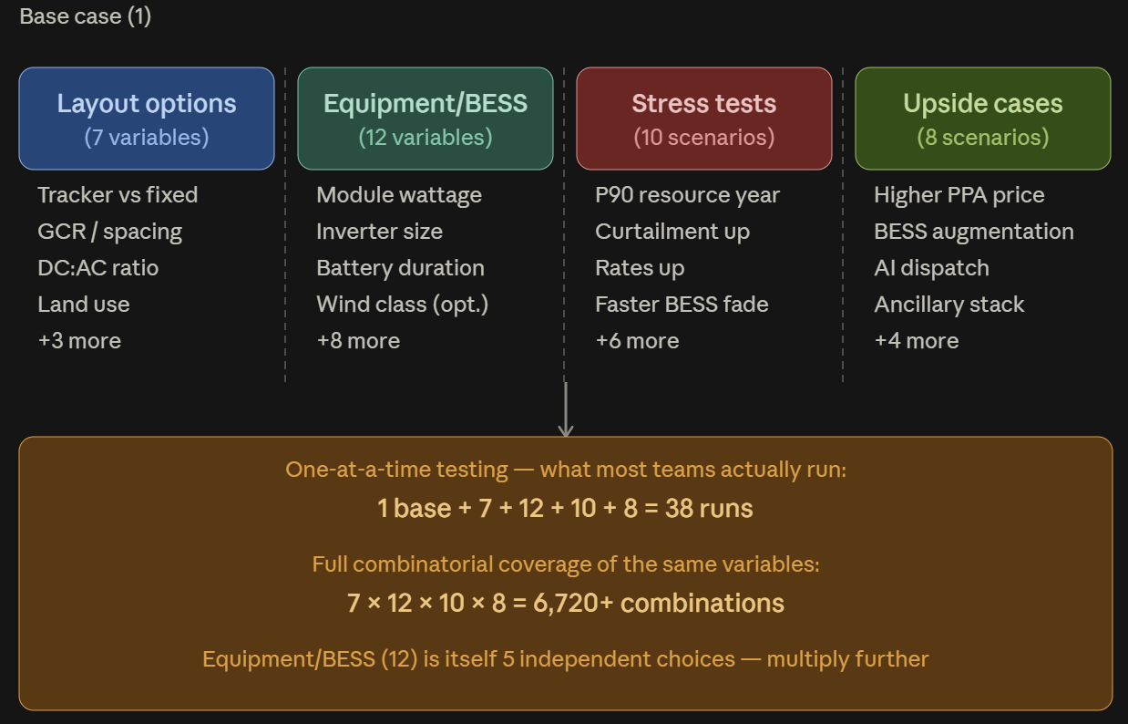Expand '+3 more' under Layout options

point(79,341)
